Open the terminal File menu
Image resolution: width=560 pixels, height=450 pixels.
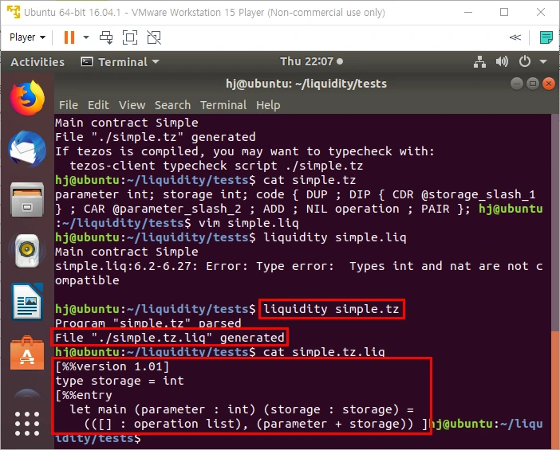point(69,105)
